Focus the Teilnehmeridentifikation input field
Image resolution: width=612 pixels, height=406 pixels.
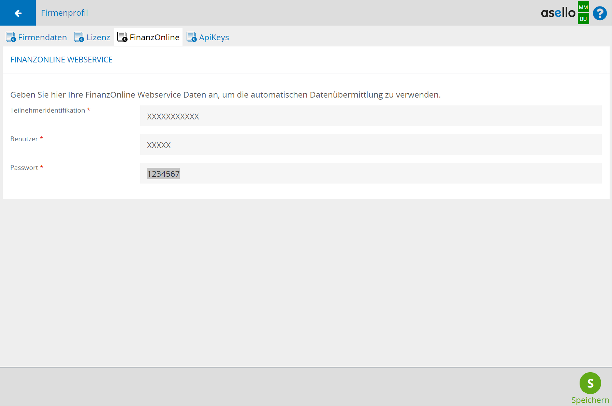coord(370,116)
